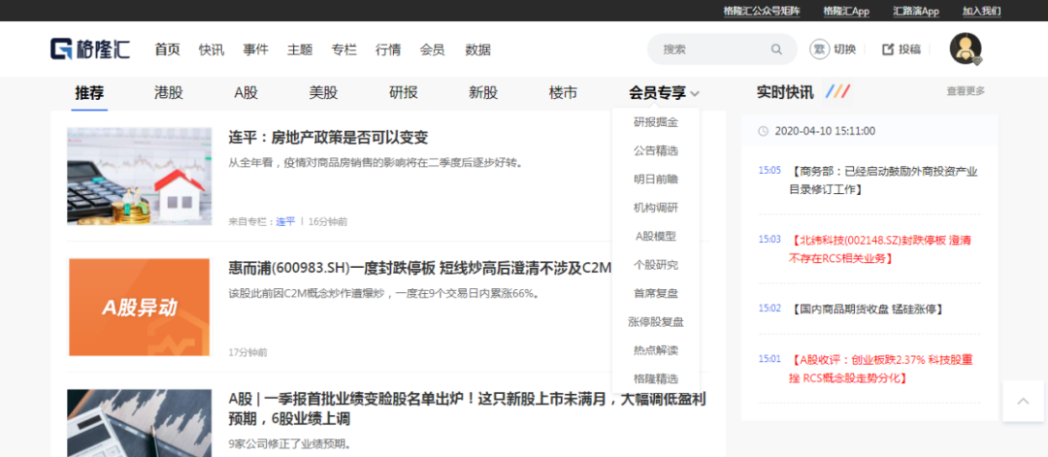Click 查看更多 in 实时快讯 panel
The width and height of the screenshot is (1048, 457).
pyautogui.click(x=966, y=91)
